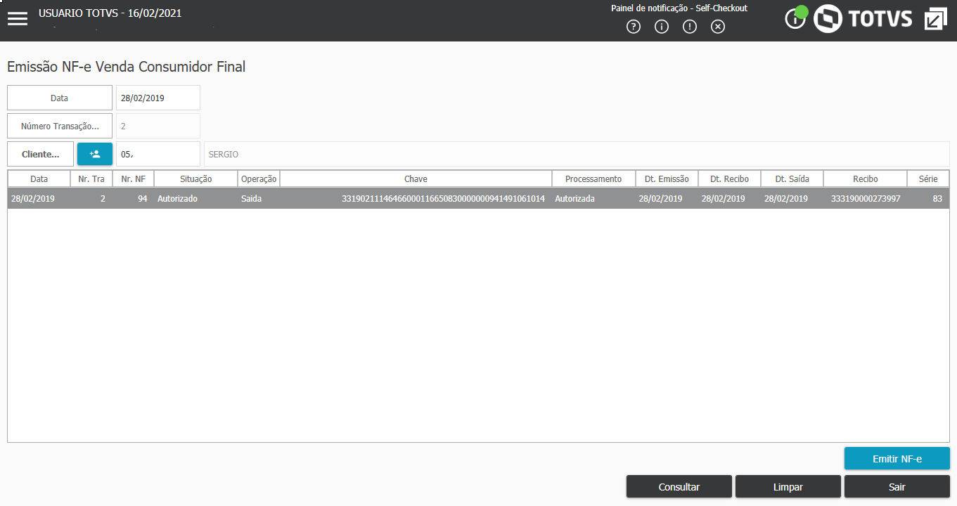The height and width of the screenshot is (506, 957).
Task: Open the Cliente... lookup button
Action: (40, 154)
